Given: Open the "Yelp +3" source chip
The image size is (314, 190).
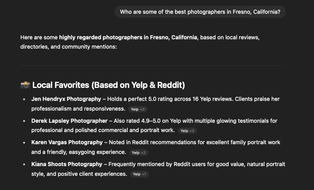Looking at the screenshot, I should click(137, 109).
